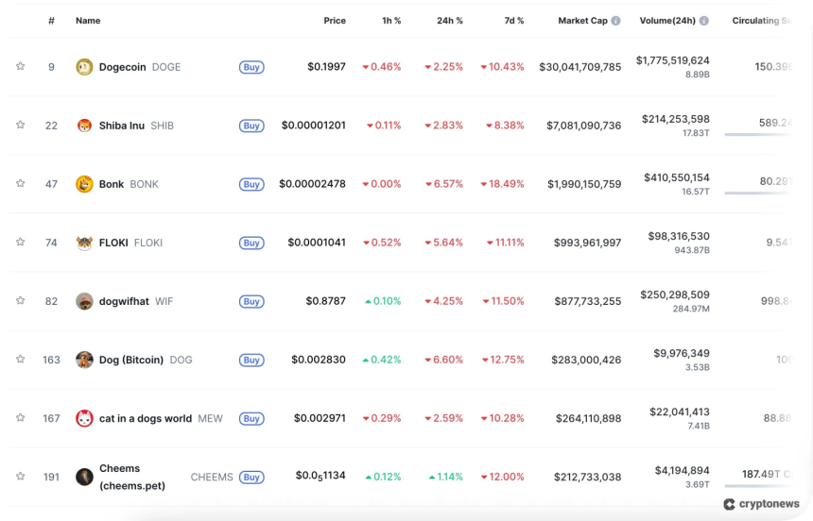Click the Dogecoin coin logo icon
The image size is (813, 521).
pos(84,67)
